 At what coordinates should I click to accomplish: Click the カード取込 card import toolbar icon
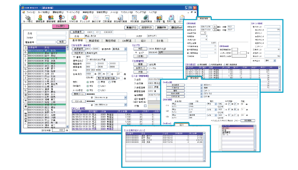(x=28, y=18)
